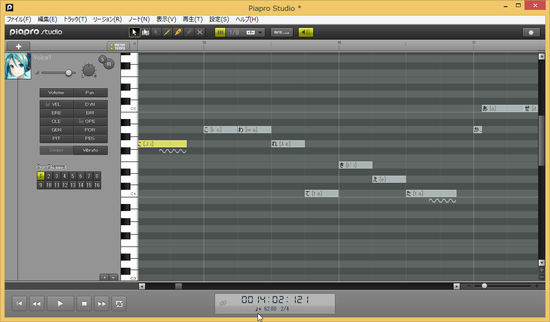Click the X delete tool

(199, 32)
